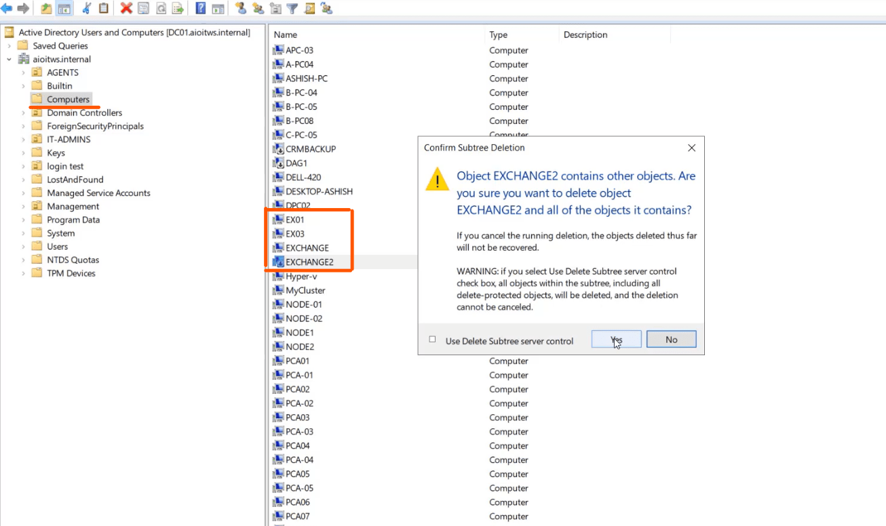Click No in the deletion dialog
This screenshot has width=886, height=526.
coord(670,338)
